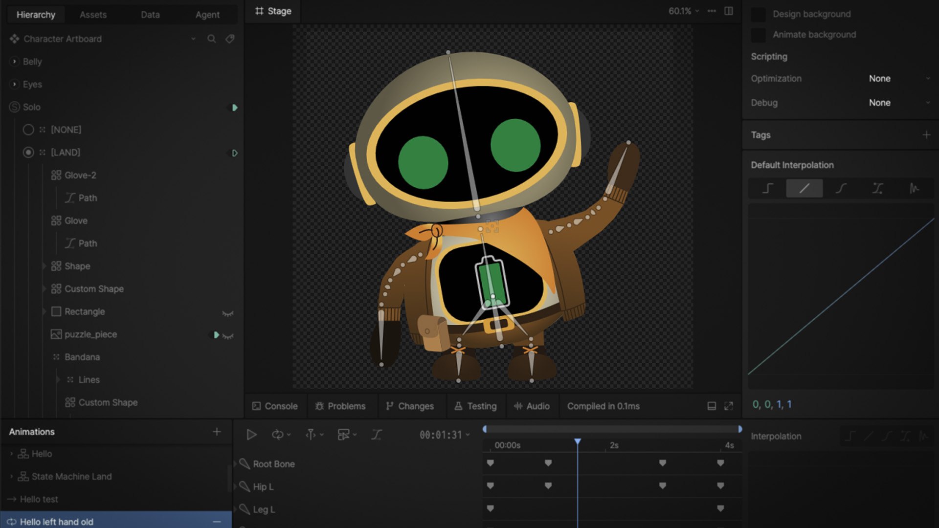Toggle split view icon in Stage header
The height and width of the screenshot is (528, 939).
pos(729,11)
